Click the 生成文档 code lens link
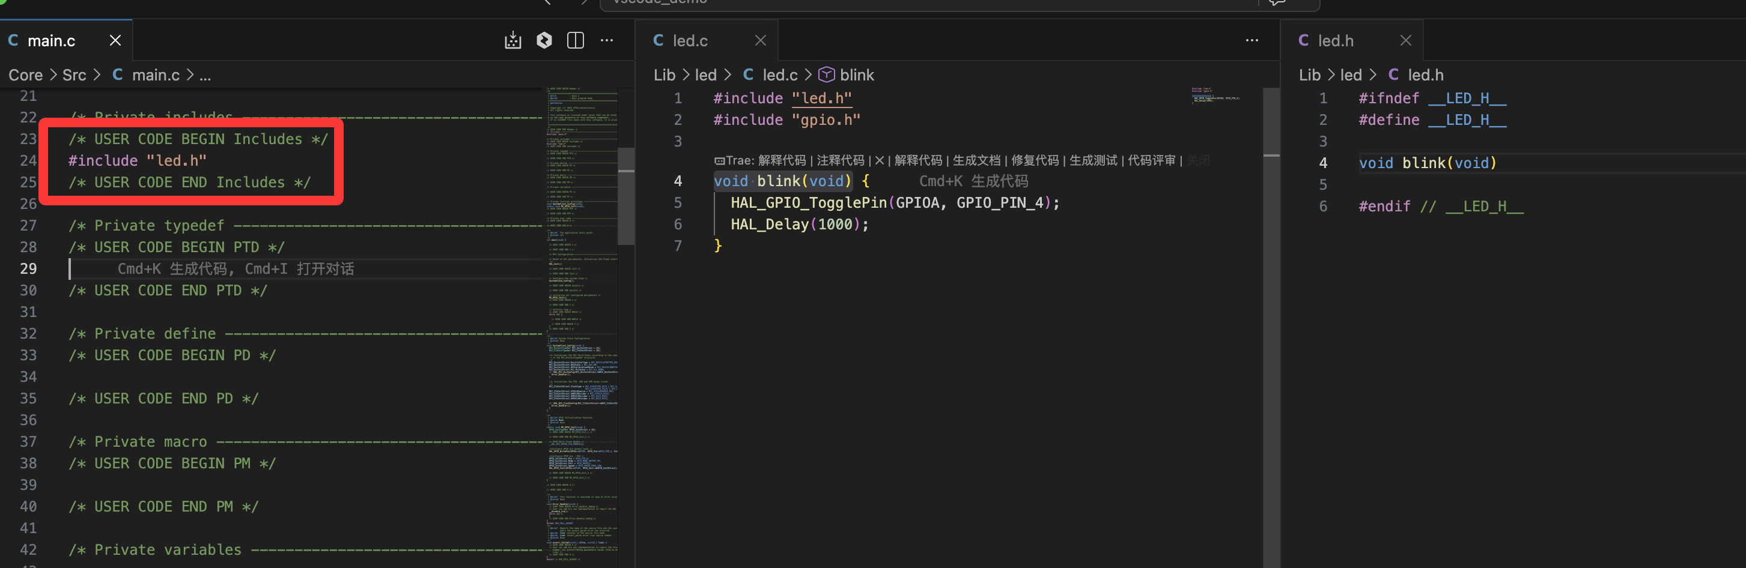Viewport: 1746px width, 568px height. pyautogui.click(x=976, y=160)
